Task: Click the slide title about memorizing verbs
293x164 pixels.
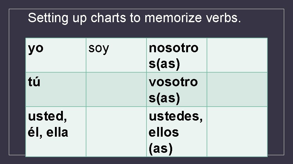Action: (x=134, y=18)
